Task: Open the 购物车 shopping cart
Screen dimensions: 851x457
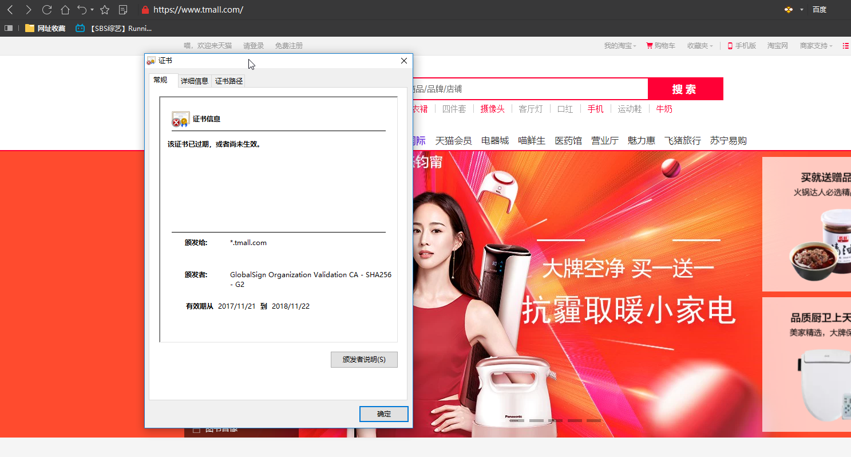Action: 660,46
